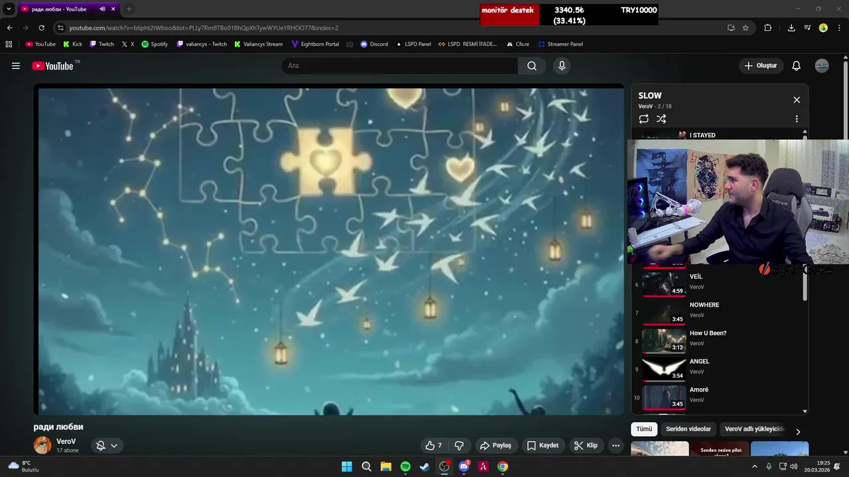Click the search magnifier button
The image size is (849, 477).
(x=532, y=66)
